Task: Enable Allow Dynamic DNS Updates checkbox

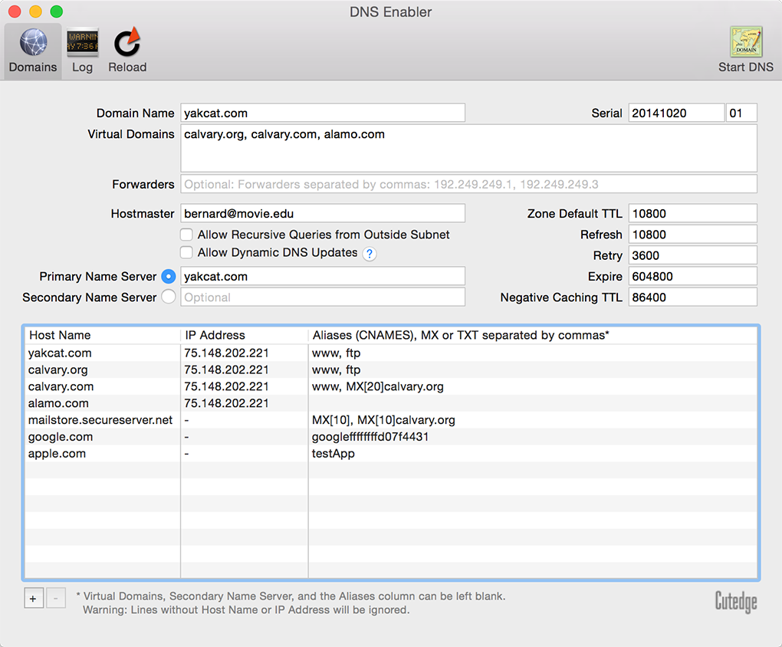Action: pos(186,252)
